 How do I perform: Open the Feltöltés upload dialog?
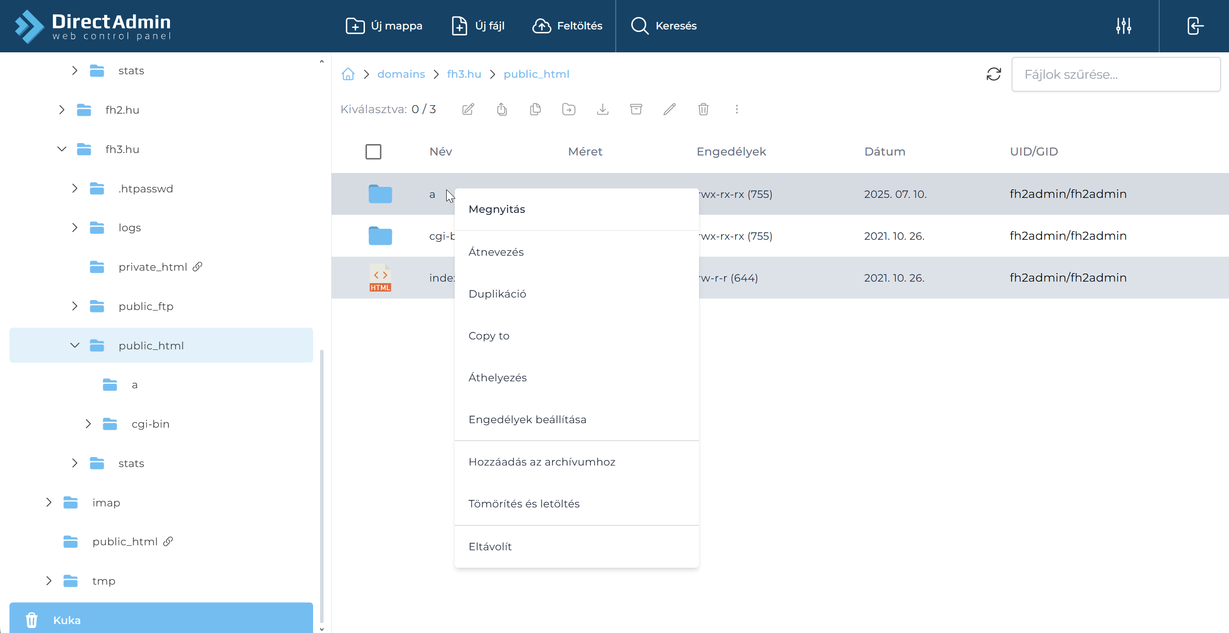pyautogui.click(x=567, y=26)
